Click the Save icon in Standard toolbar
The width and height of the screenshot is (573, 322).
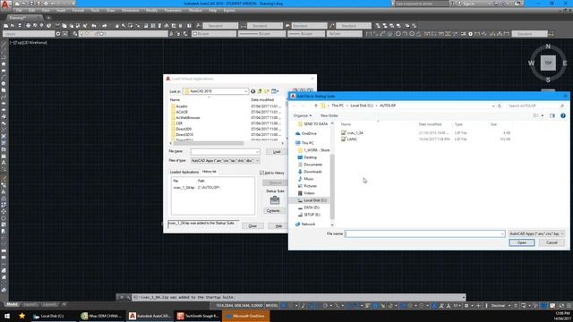(x=20, y=26)
